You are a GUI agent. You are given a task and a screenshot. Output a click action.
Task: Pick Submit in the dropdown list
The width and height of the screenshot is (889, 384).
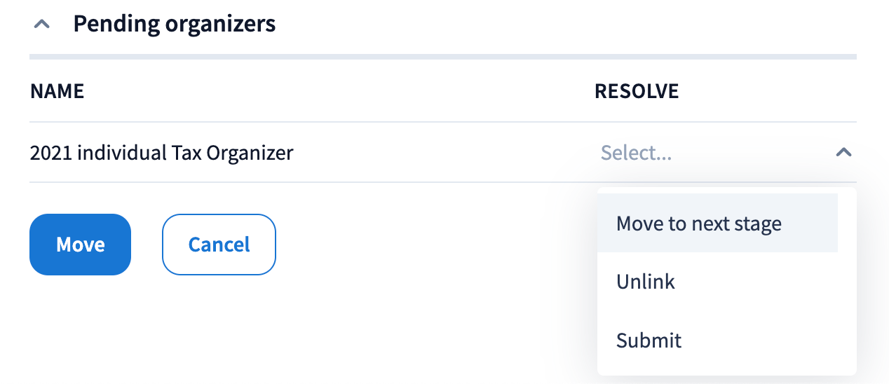[x=649, y=341]
